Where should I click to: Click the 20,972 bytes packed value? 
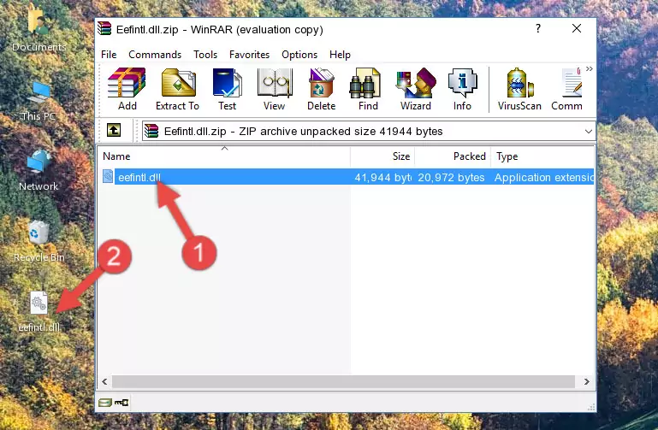tap(451, 178)
